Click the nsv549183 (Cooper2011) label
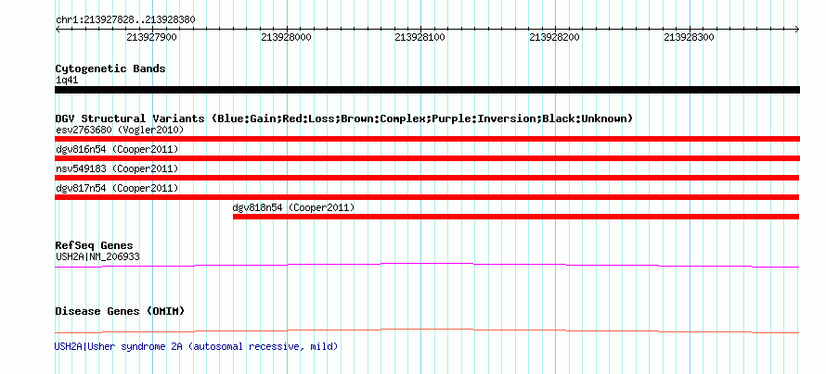Viewport: 826px width, 374px height. [117, 168]
